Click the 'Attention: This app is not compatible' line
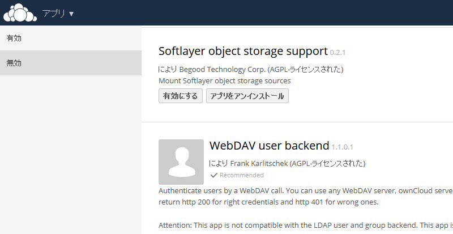This screenshot has width=453, height=234. pyautogui.click(x=306, y=225)
